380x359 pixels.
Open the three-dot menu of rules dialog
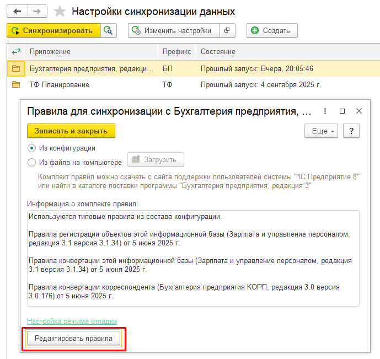(x=325, y=111)
